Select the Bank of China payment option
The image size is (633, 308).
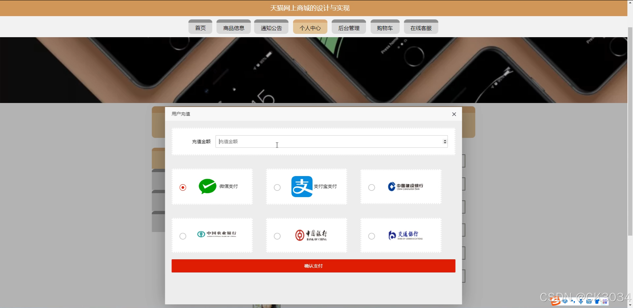click(277, 236)
